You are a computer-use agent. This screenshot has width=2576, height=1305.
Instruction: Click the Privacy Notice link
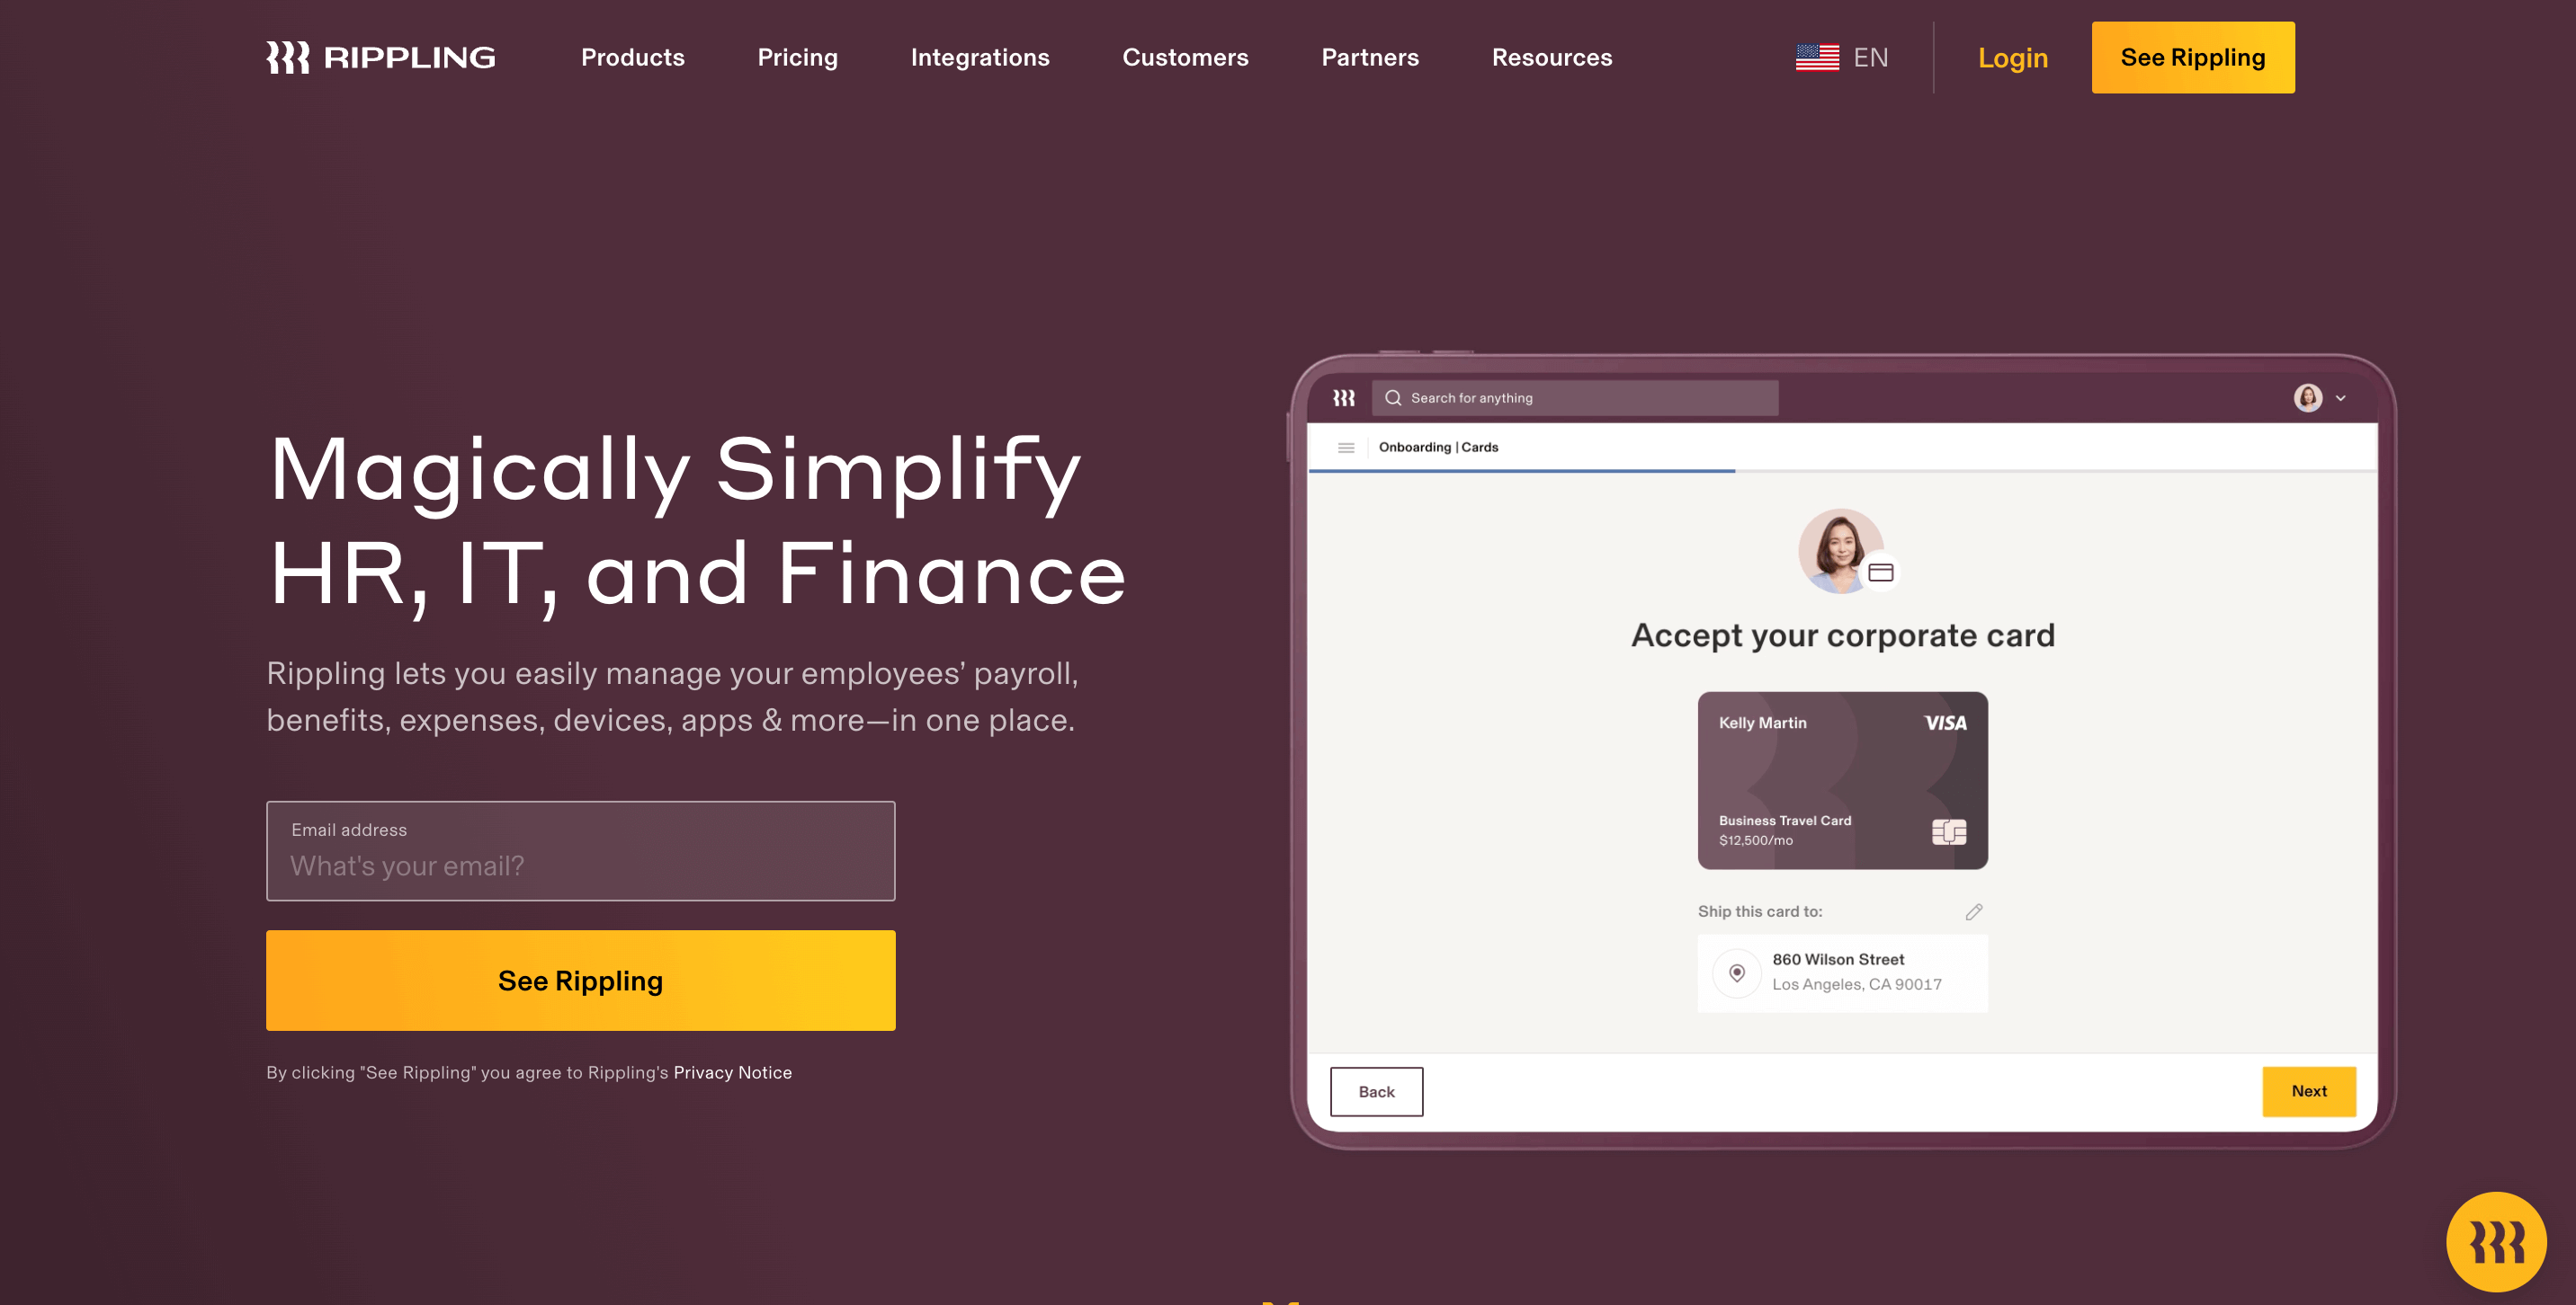click(733, 1072)
